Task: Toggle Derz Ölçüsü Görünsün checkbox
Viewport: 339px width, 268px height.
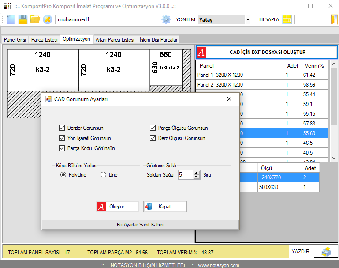Action: pos(153,138)
